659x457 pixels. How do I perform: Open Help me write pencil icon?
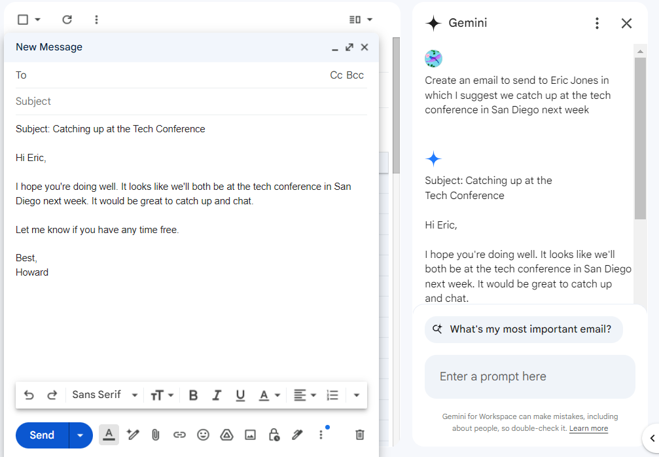coord(133,435)
